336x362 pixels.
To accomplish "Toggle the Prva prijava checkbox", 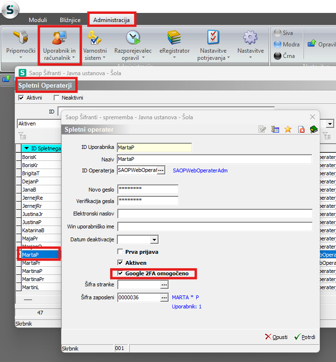I will 120,251.
